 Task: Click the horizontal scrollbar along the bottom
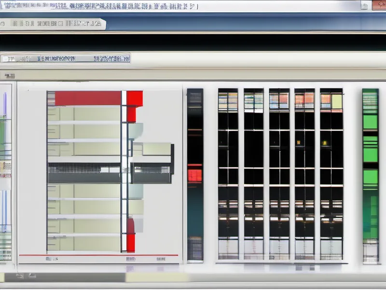pos(193,286)
